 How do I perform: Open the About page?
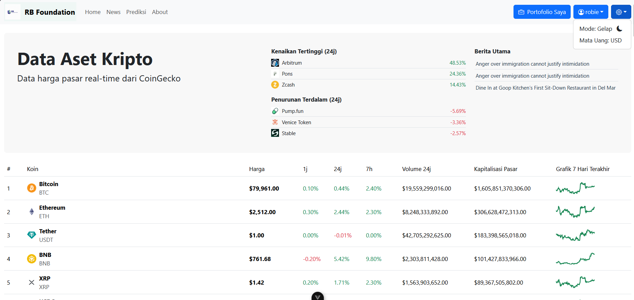coord(160,12)
